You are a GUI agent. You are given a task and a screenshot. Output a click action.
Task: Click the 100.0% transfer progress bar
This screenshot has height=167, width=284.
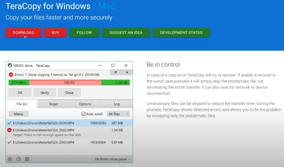[69, 83]
